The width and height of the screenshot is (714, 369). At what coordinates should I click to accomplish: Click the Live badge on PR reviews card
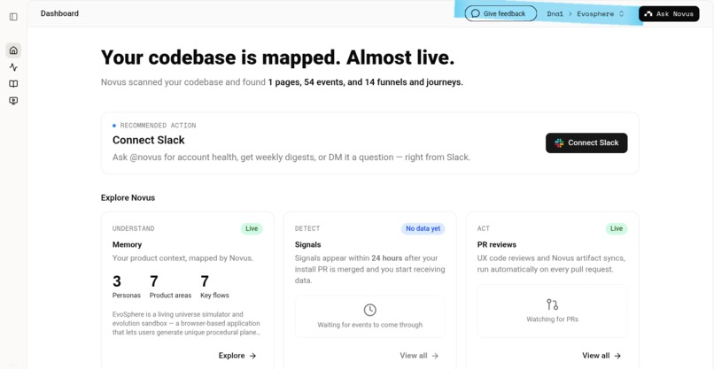point(617,228)
